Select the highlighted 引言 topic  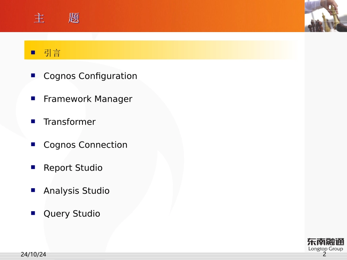pos(52,53)
